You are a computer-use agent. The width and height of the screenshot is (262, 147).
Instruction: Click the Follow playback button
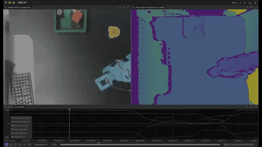[x=11, y=145]
